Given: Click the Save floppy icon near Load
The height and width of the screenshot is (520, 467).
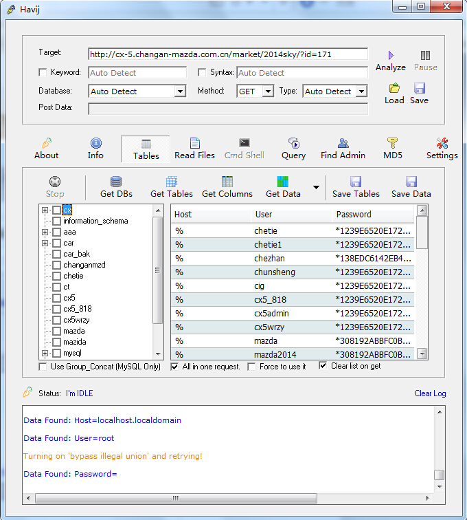Looking at the screenshot, I should coord(420,88).
